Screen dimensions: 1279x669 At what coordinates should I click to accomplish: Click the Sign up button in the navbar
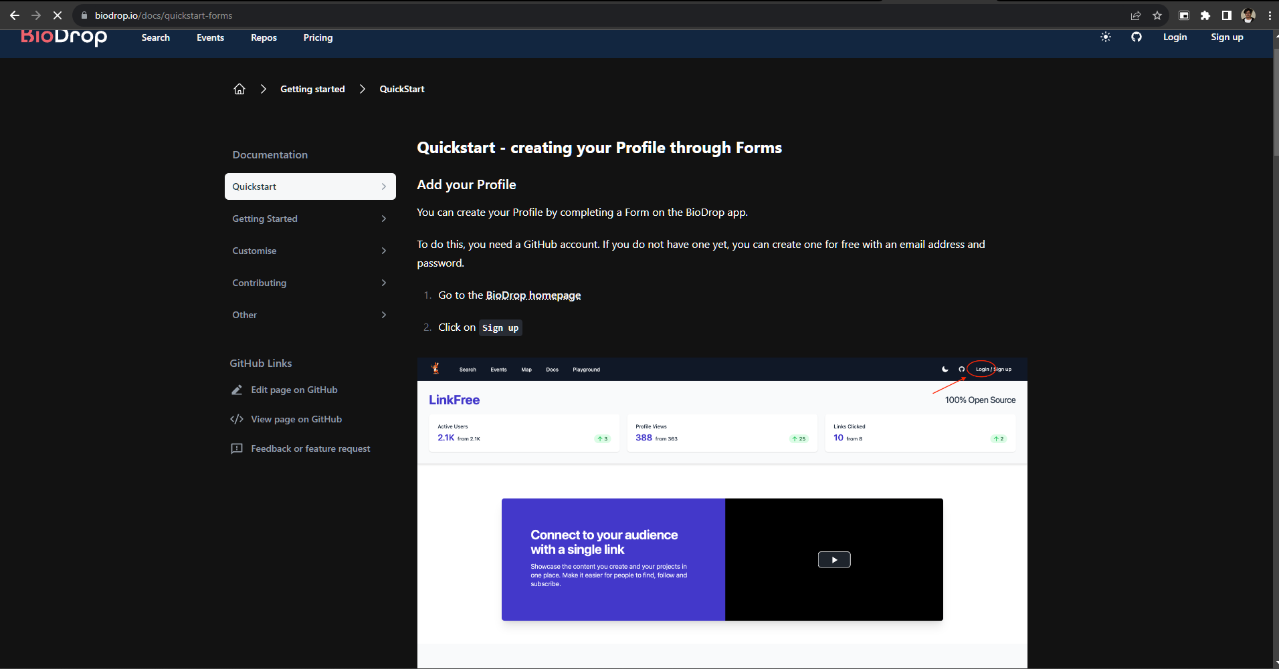point(1227,37)
